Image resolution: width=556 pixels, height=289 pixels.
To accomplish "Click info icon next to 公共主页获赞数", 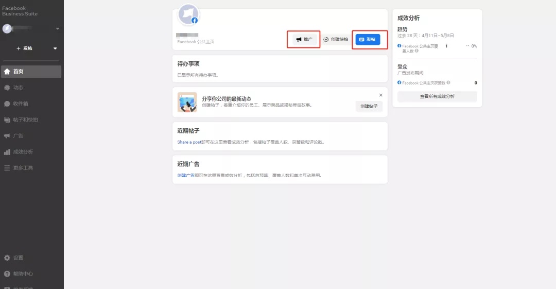I will [448, 83].
